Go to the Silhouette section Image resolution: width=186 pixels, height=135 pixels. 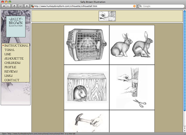14,58
